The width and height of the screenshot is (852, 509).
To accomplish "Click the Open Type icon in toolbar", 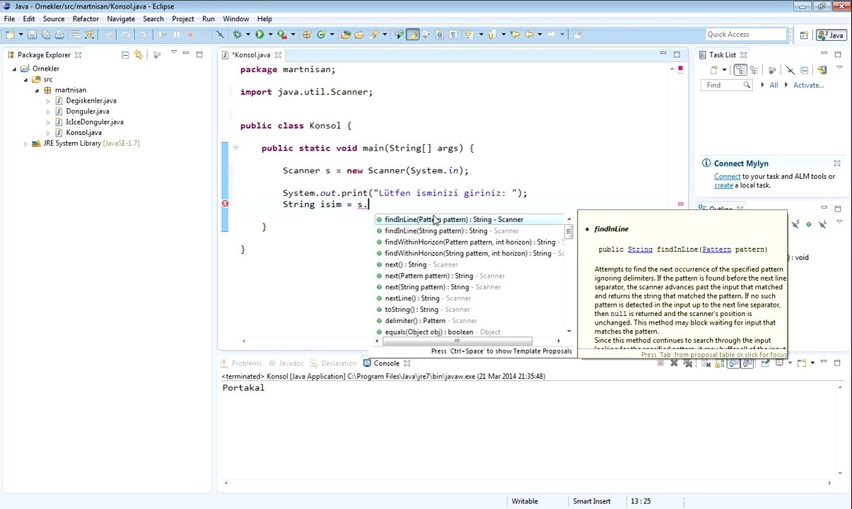I will 345,34.
